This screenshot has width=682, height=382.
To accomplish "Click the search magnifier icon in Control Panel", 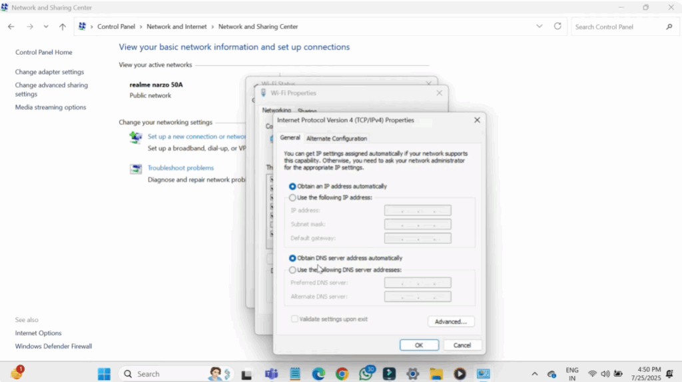I will [669, 27].
